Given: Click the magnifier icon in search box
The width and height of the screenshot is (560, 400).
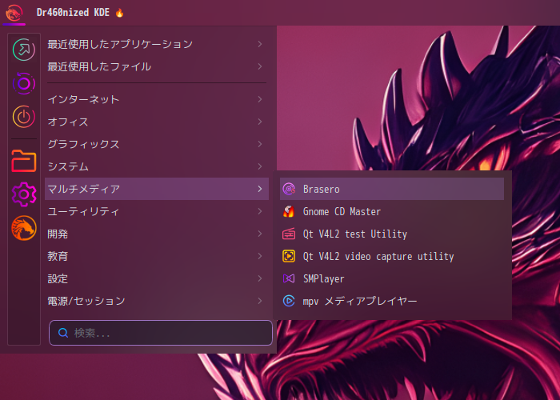Looking at the screenshot, I should tap(63, 333).
